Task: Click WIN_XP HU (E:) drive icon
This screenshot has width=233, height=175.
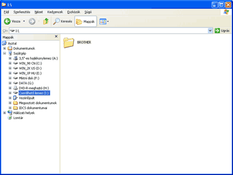Action: [15, 73]
